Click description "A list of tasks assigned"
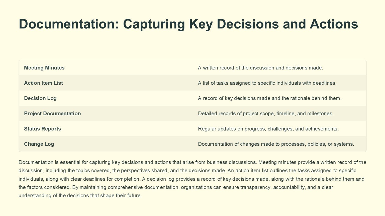The image size is (385, 216). [267, 83]
